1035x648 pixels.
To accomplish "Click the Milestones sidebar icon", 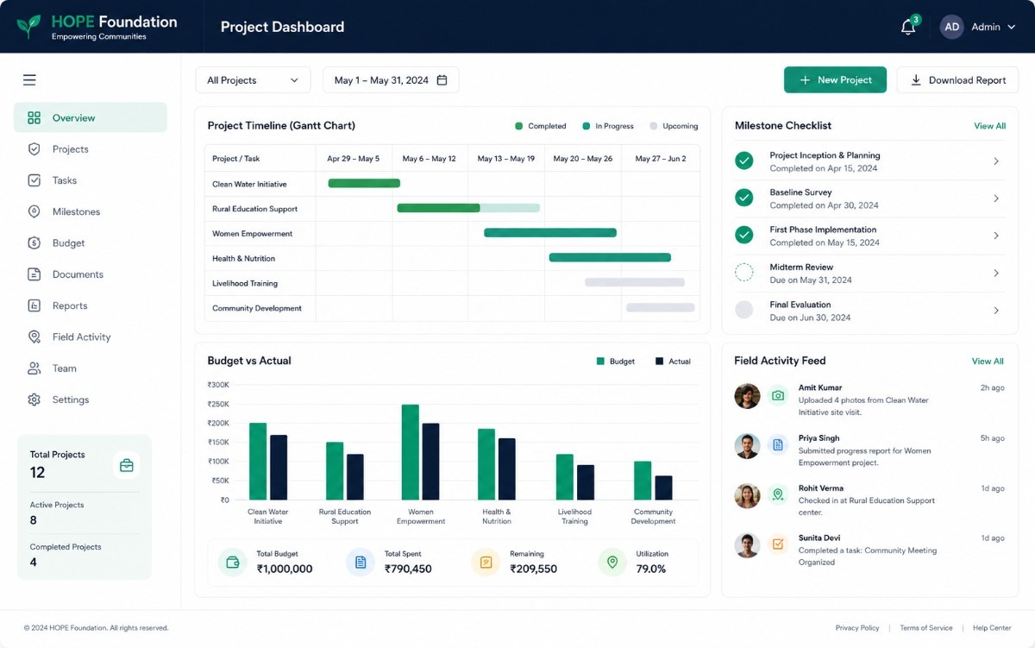I will (x=34, y=211).
